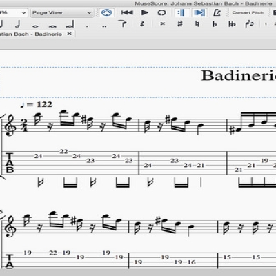The height and width of the screenshot is (276, 276).
Task: Select the tempo marking 122
Action: pyautogui.click(x=37, y=104)
